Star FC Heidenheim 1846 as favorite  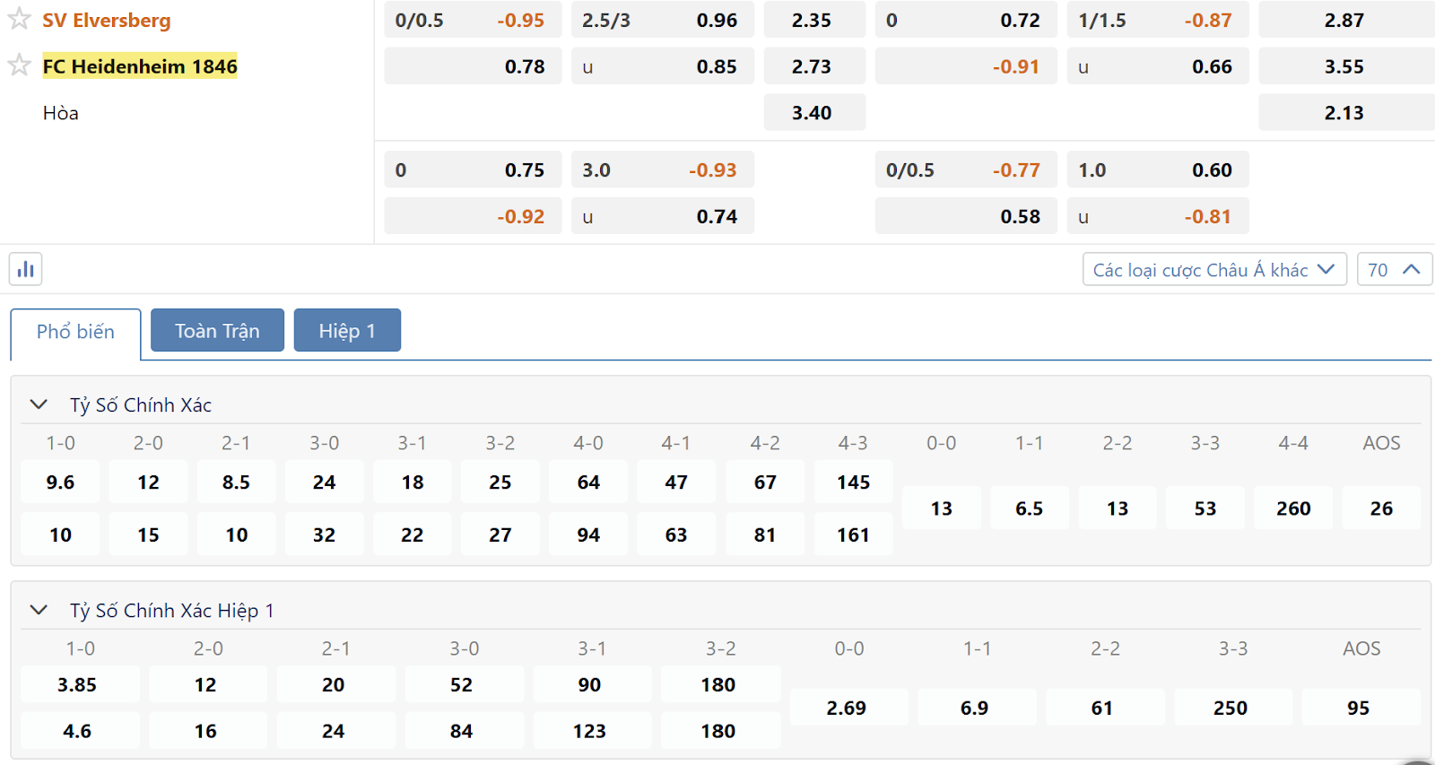click(19, 65)
